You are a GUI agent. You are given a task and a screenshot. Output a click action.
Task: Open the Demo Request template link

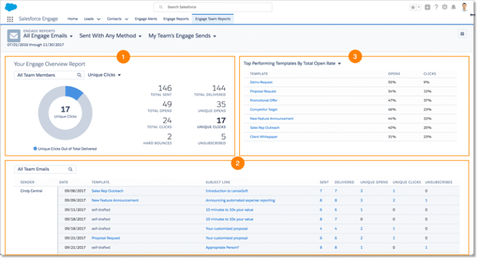[x=261, y=82]
